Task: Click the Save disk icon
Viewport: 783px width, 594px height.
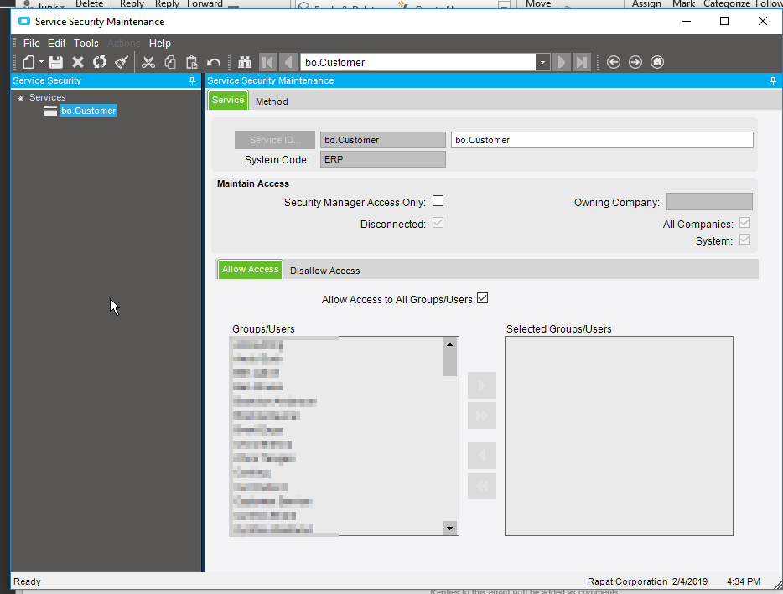Action: pos(56,62)
